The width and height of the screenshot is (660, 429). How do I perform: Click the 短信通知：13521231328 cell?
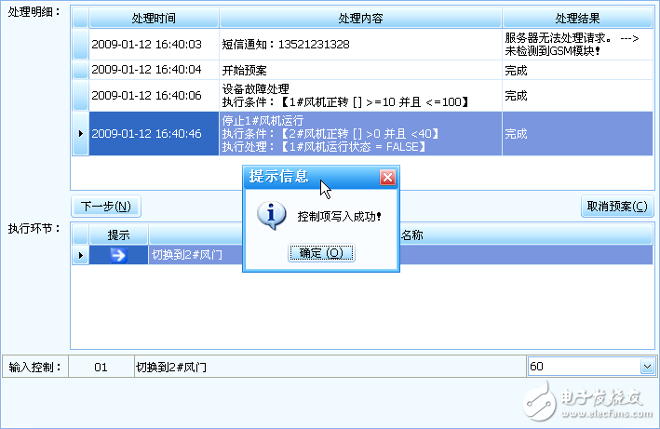360,44
